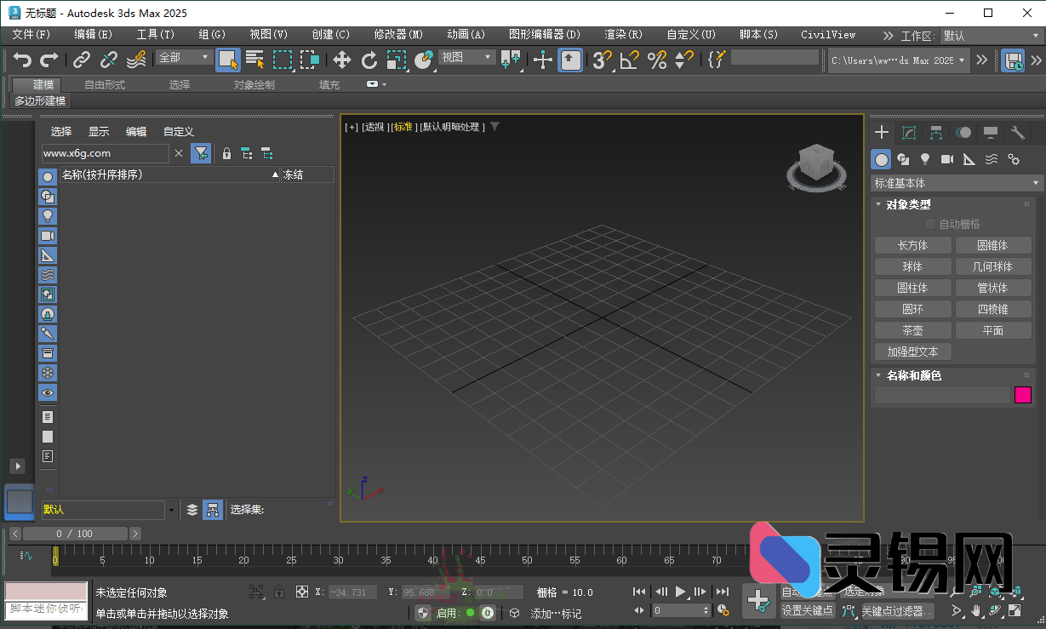Image resolution: width=1046 pixels, height=629 pixels.
Task: Toggle the Spinner Snap icon
Action: coord(684,60)
